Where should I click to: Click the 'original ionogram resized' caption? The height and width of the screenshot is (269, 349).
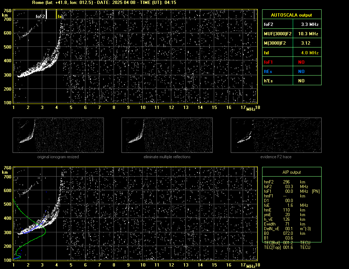tap(58, 157)
